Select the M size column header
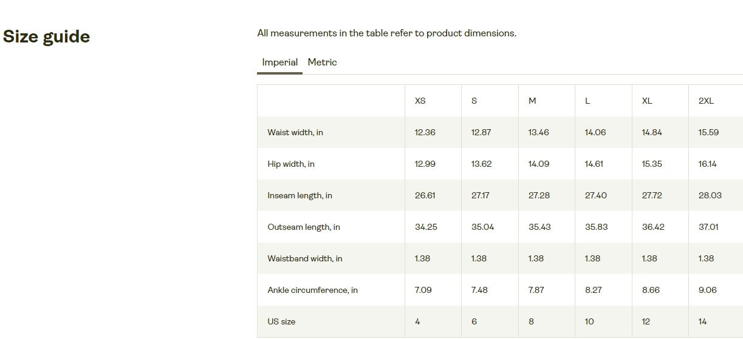 pyautogui.click(x=532, y=101)
